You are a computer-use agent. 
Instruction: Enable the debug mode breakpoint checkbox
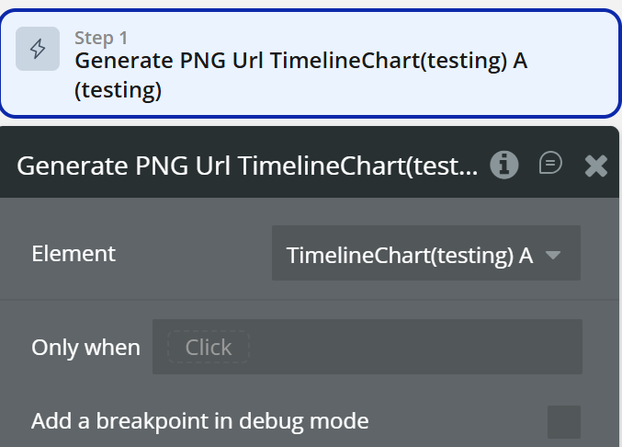pos(564,422)
